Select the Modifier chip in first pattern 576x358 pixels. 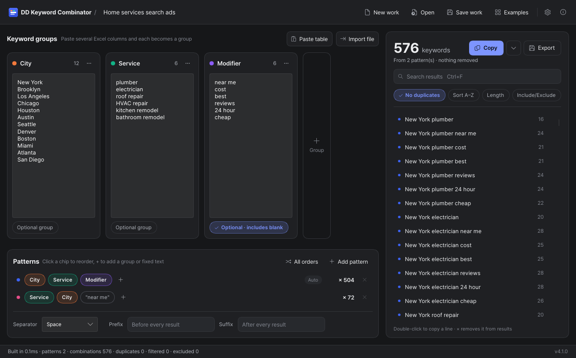[x=96, y=280]
